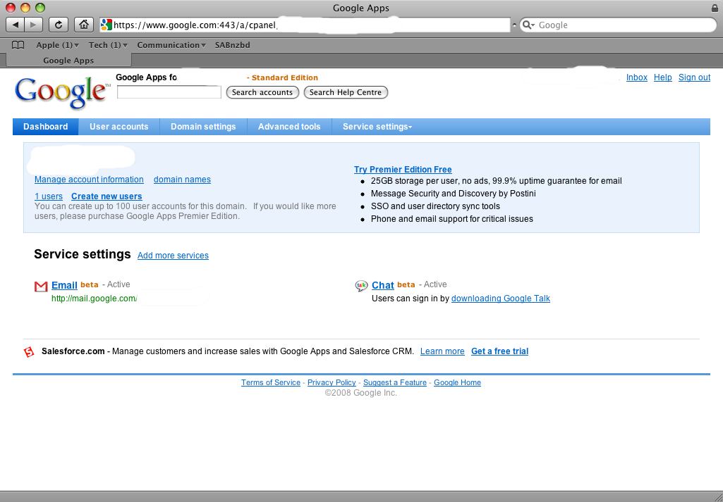The height and width of the screenshot is (502, 723).
Task: Expand the Communication bookmarks folder
Action: (x=171, y=45)
